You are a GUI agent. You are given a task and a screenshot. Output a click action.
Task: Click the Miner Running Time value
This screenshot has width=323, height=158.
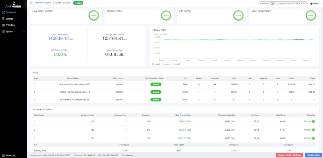click(115, 54)
